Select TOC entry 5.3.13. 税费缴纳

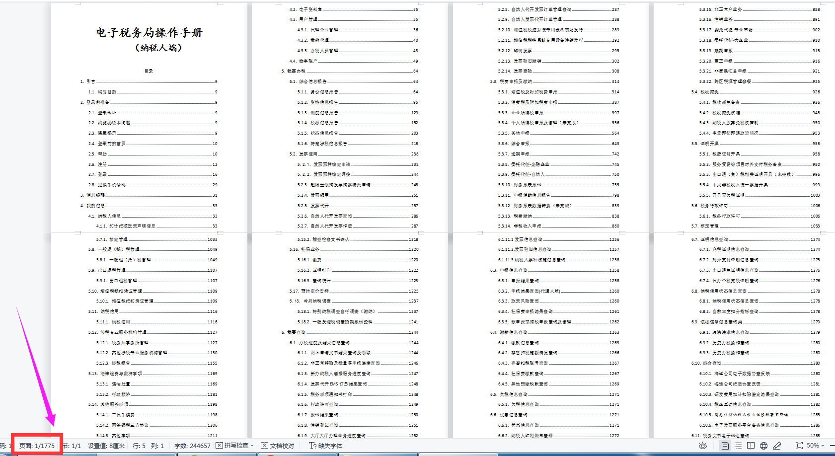558,216
